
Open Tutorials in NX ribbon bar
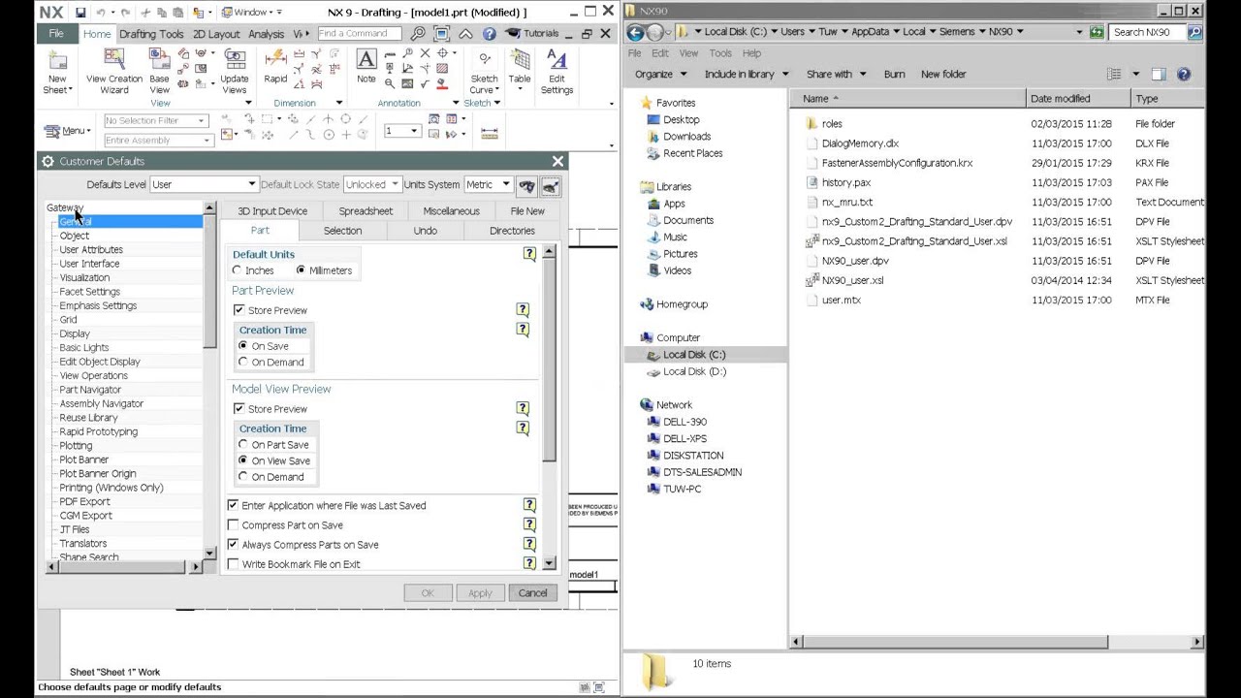[x=533, y=33]
